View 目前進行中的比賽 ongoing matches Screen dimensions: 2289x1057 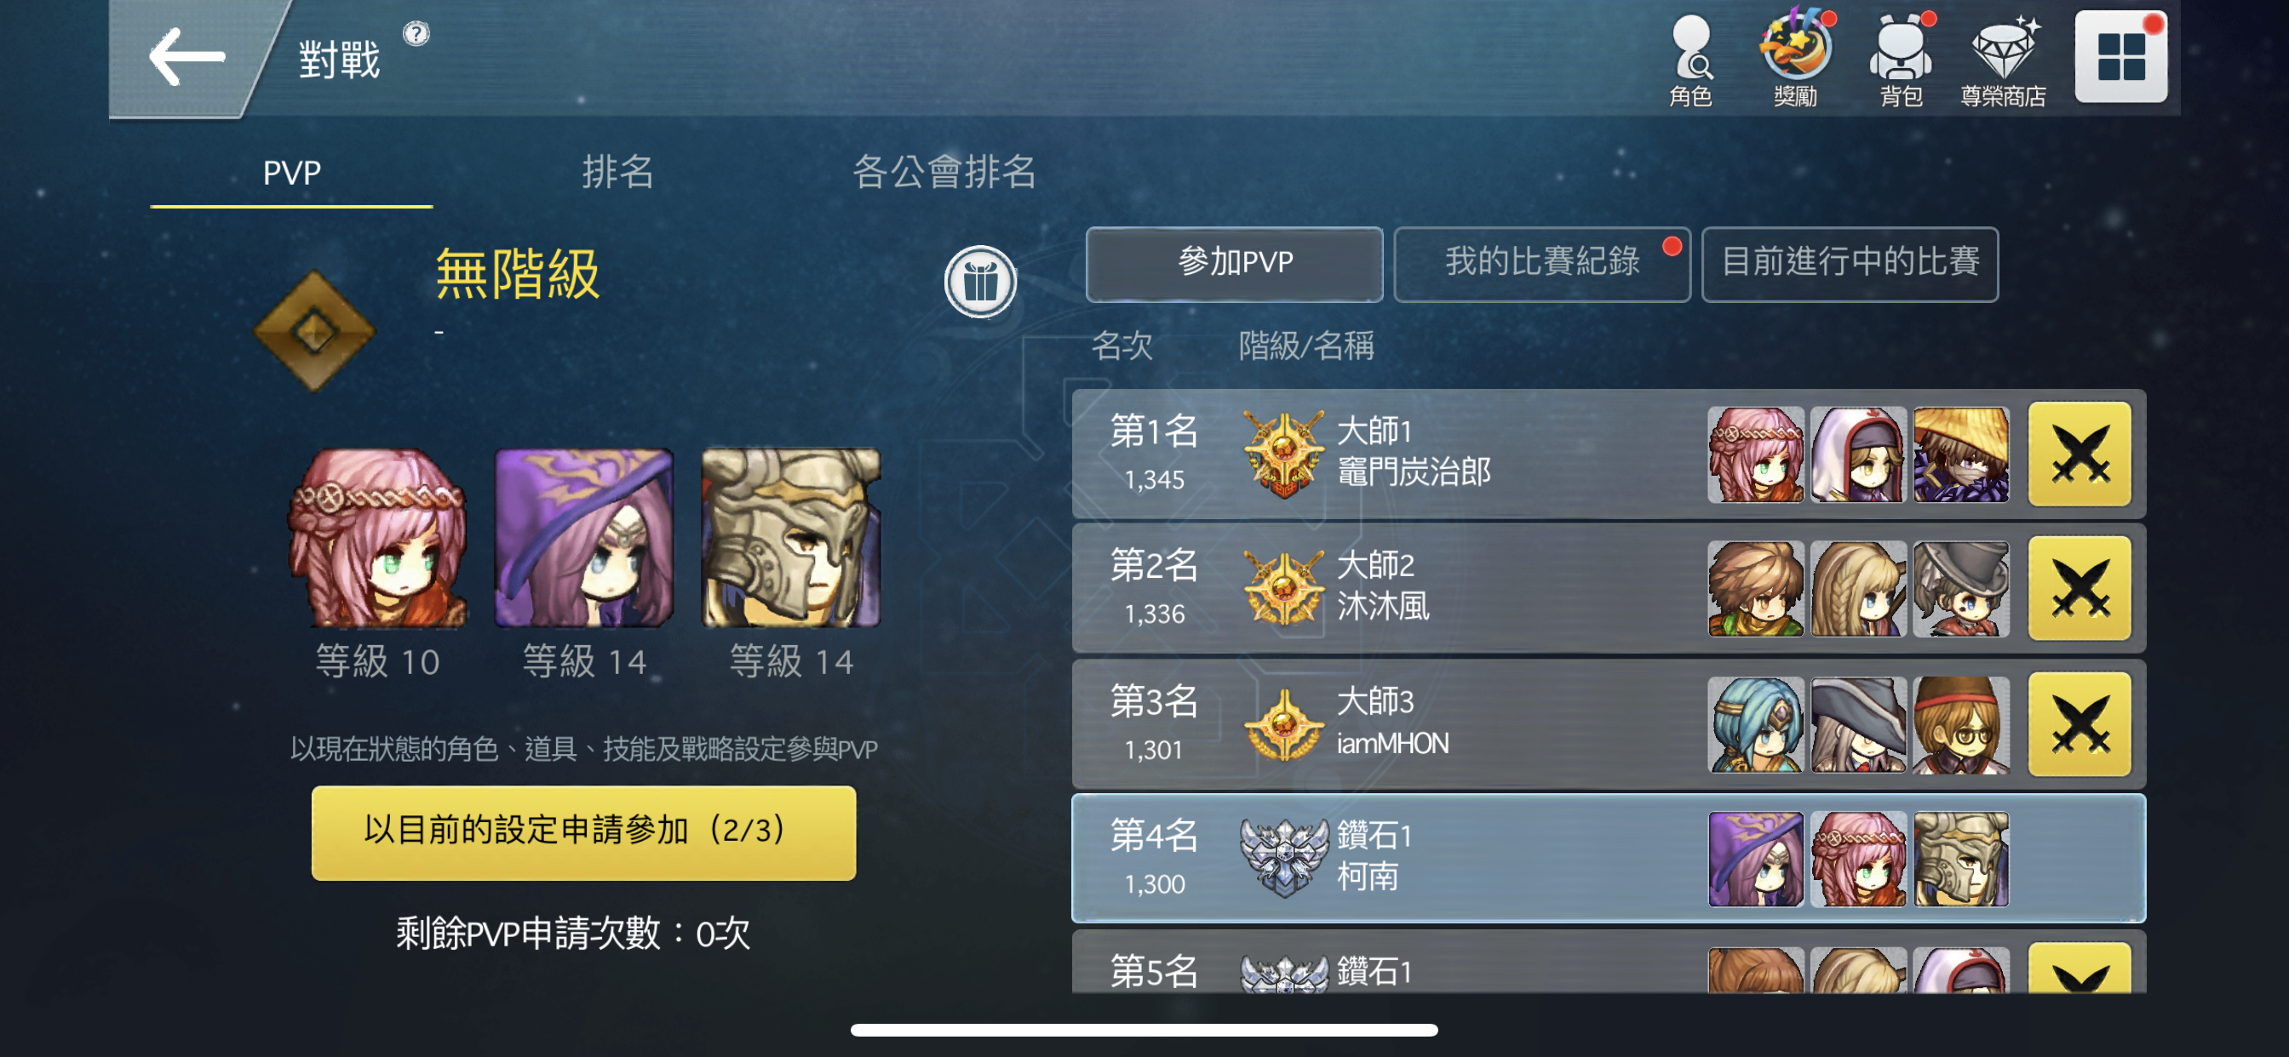1850,263
